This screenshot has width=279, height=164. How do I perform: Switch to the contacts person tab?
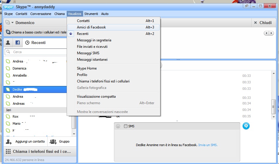click(x=8, y=43)
